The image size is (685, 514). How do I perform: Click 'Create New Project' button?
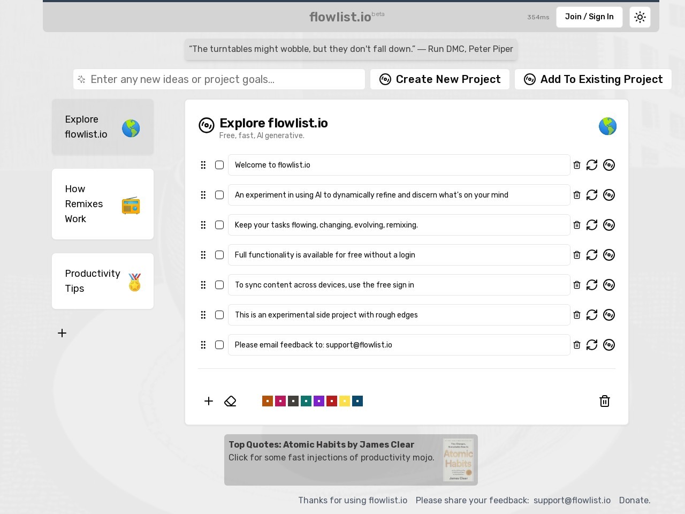tap(440, 79)
